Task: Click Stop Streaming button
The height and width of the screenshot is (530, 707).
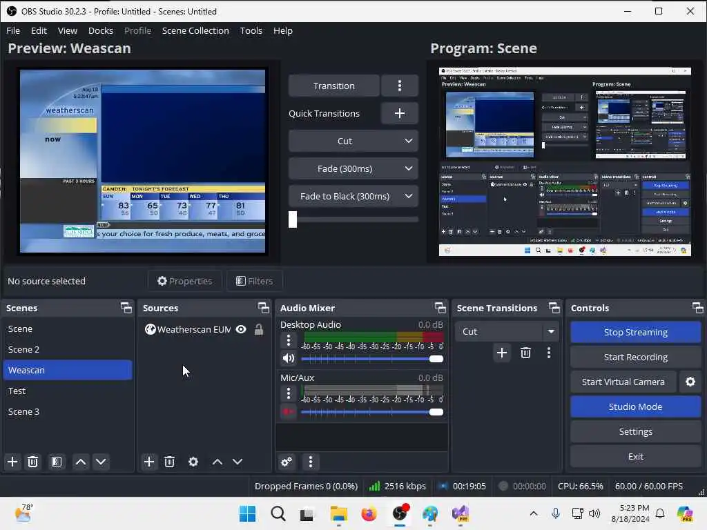Action: pos(635,332)
